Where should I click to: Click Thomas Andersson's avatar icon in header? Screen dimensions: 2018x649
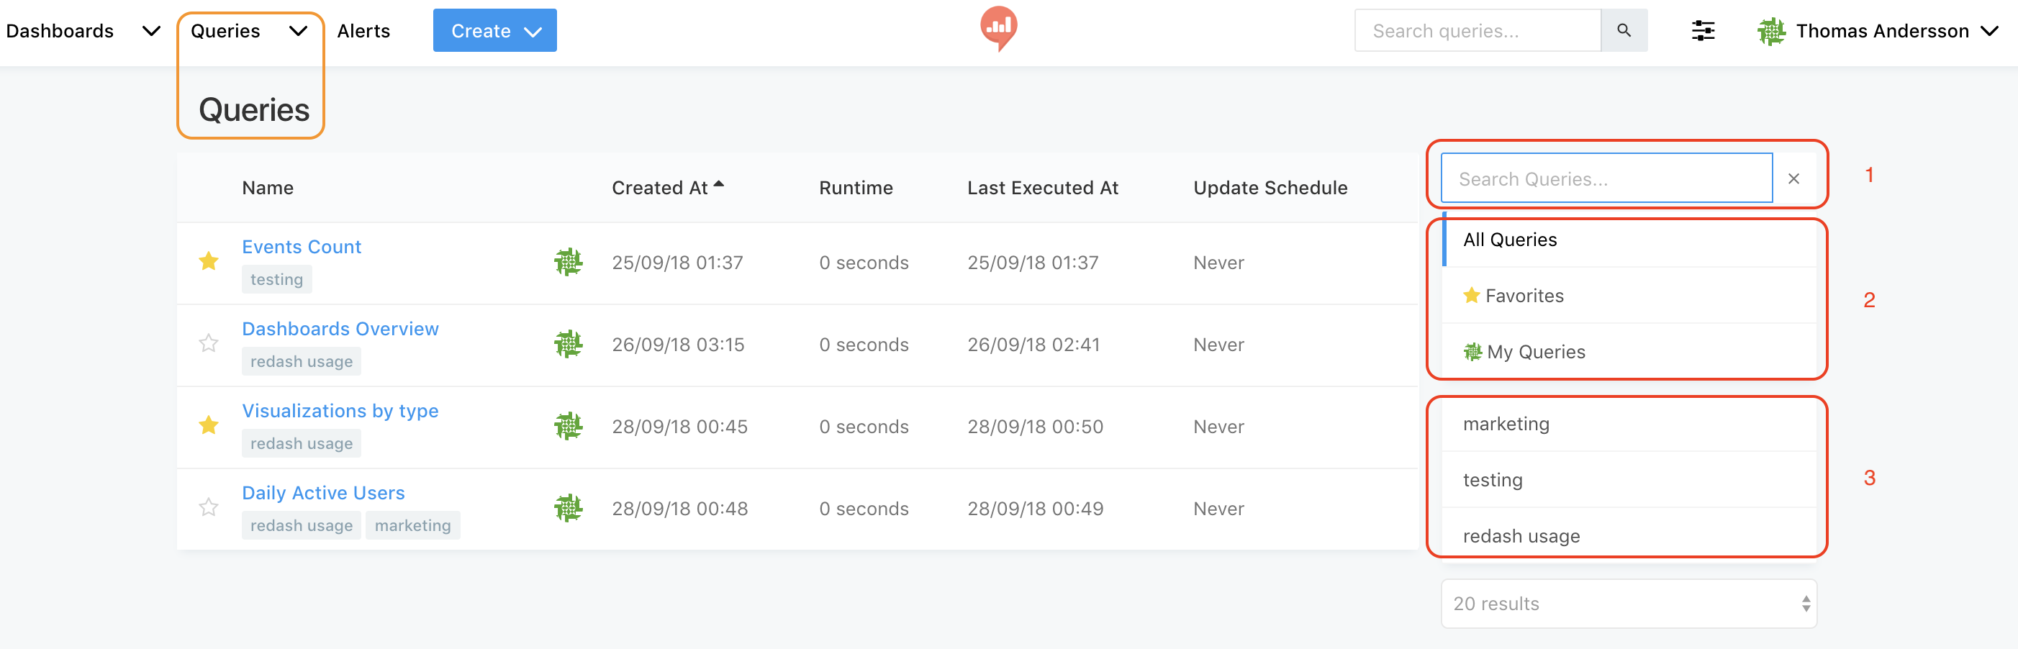coord(1771,32)
